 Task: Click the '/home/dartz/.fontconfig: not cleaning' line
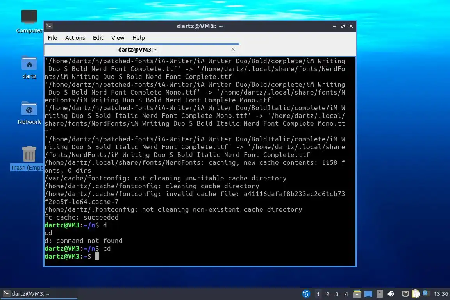[173, 209]
